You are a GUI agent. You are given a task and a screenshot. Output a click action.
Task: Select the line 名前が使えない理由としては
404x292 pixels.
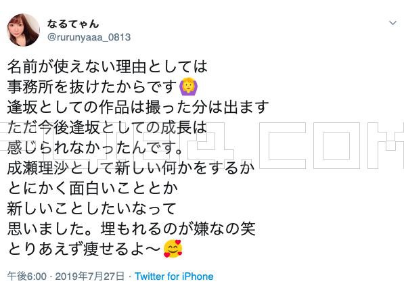click(108, 67)
